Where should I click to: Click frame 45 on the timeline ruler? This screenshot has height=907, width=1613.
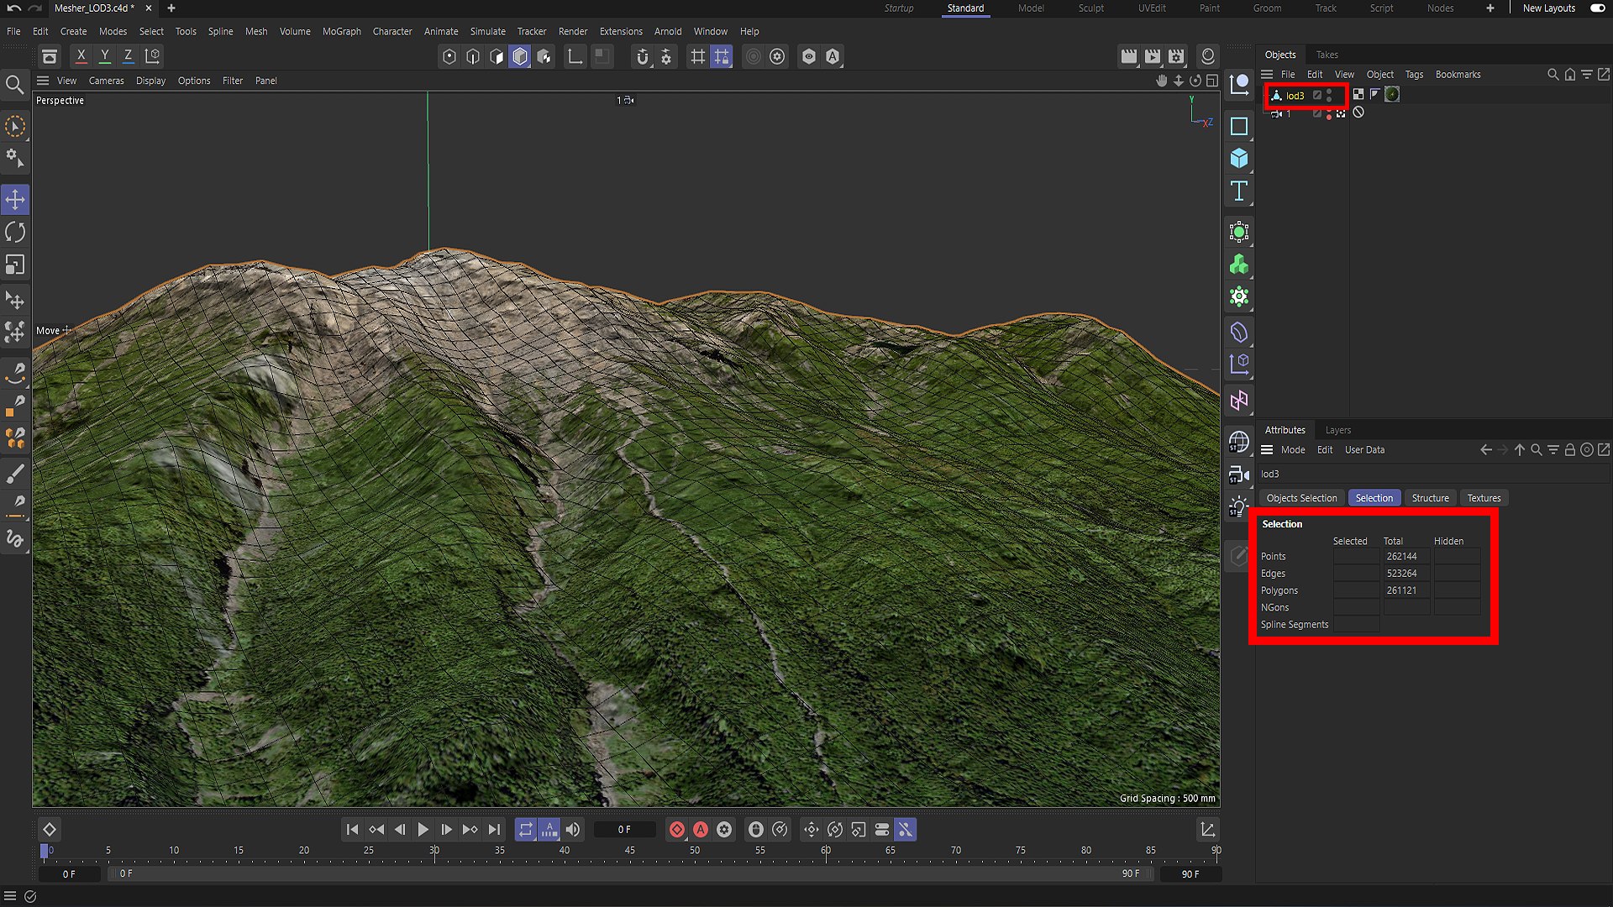coord(629,851)
